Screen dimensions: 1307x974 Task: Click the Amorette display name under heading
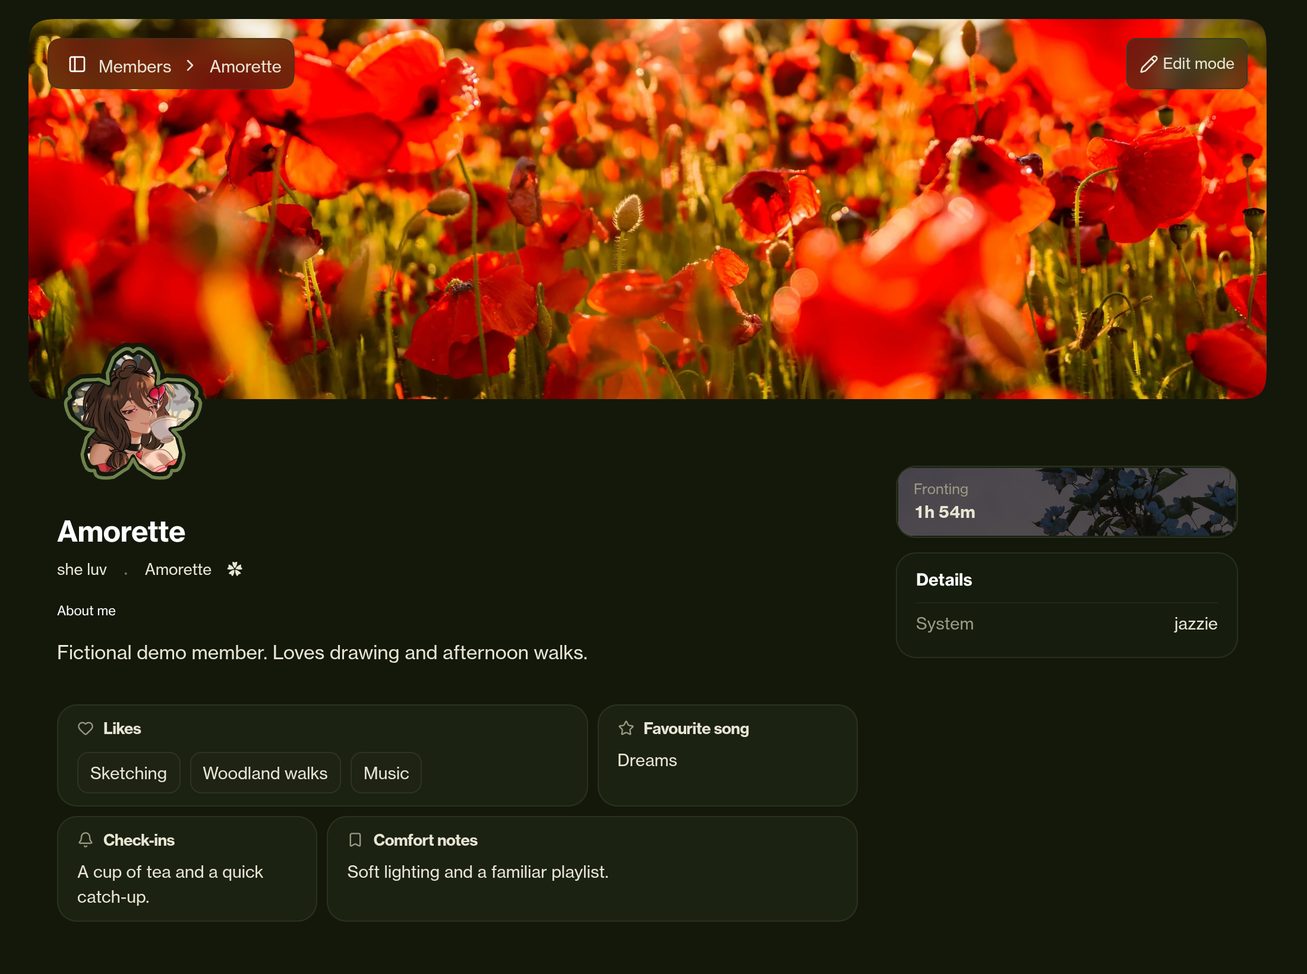pyautogui.click(x=178, y=569)
